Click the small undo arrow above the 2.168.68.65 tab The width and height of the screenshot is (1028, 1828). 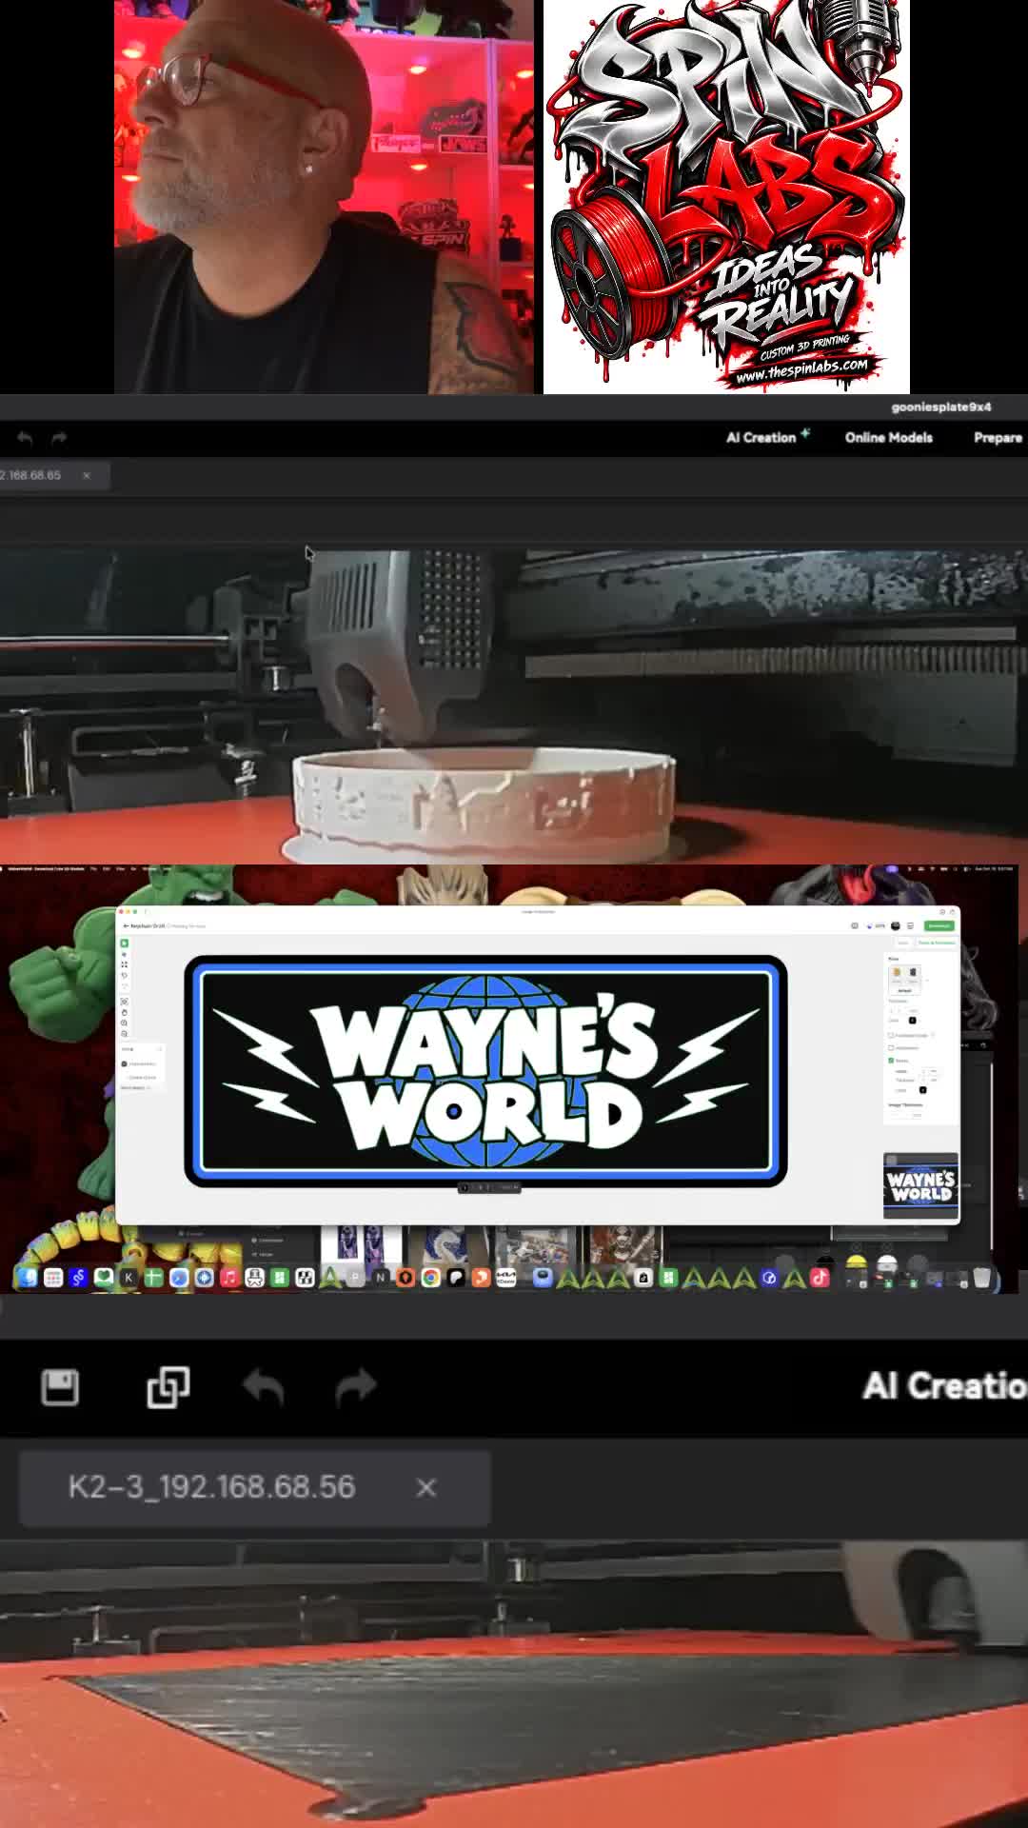pyautogui.click(x=25, y=438)
